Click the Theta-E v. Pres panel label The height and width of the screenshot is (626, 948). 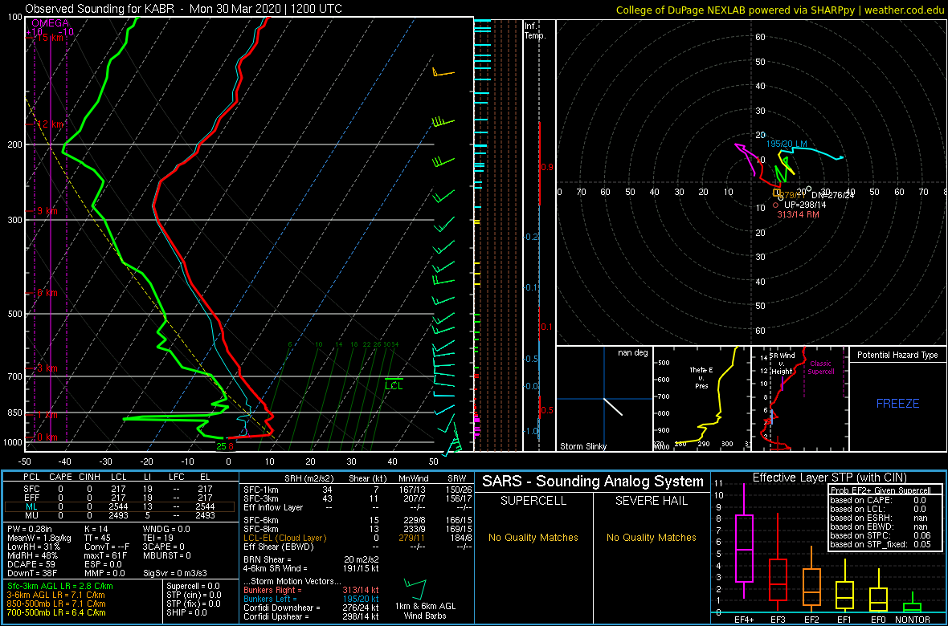click(702, 379)
